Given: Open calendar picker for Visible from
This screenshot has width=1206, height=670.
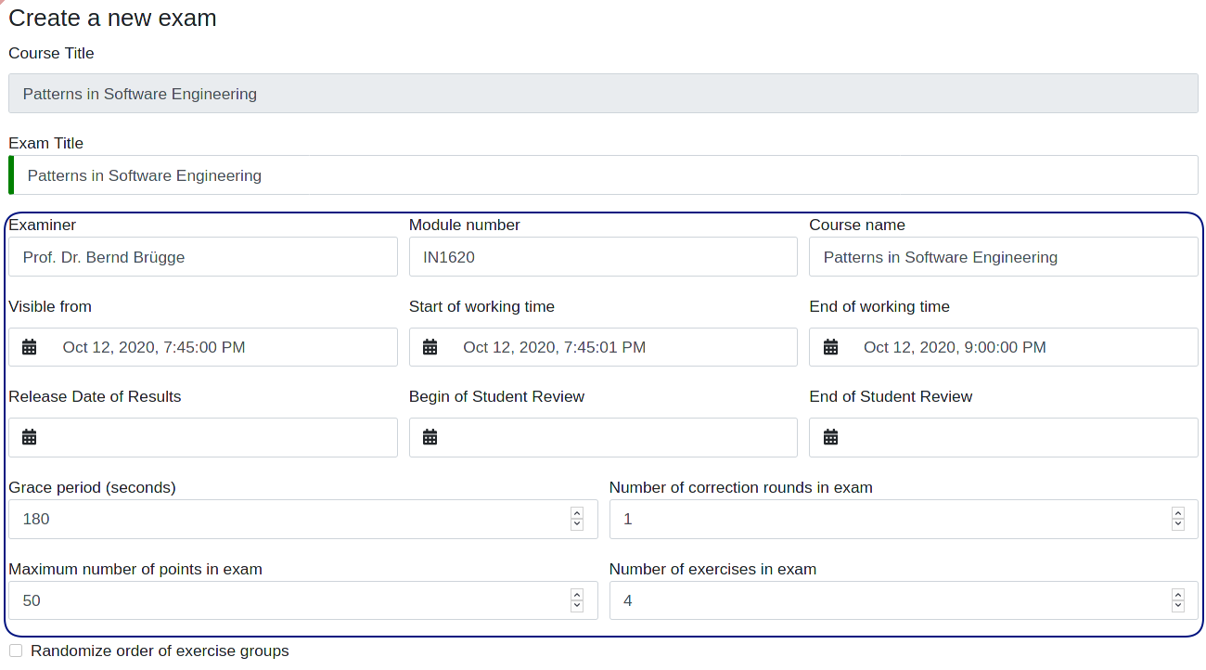Looking at the screenshot, I should coord(30,347).
